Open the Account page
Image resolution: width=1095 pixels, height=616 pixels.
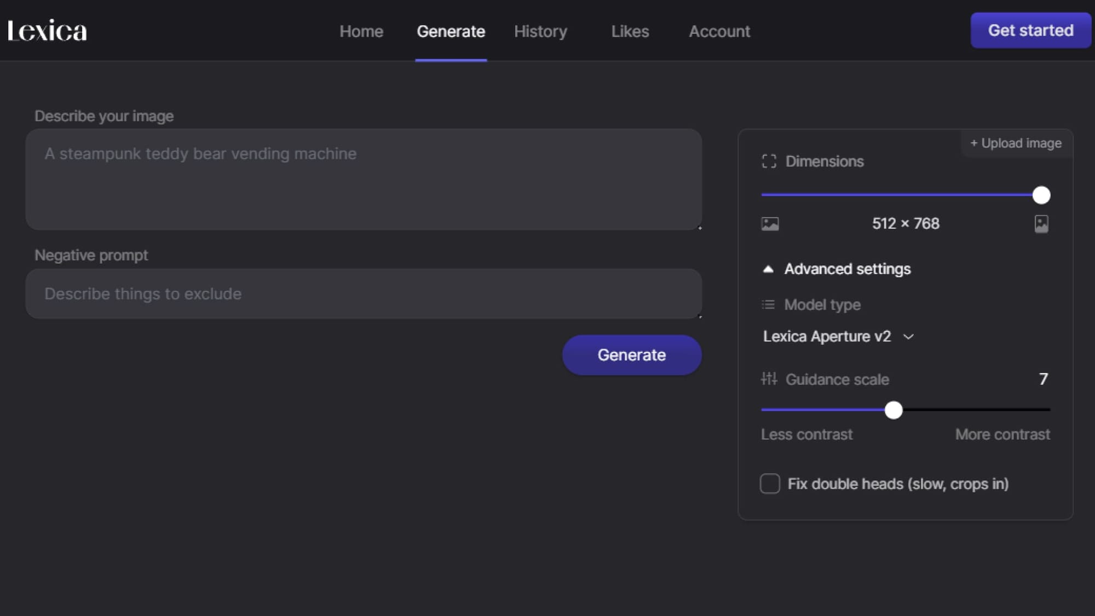coord(719,32)
